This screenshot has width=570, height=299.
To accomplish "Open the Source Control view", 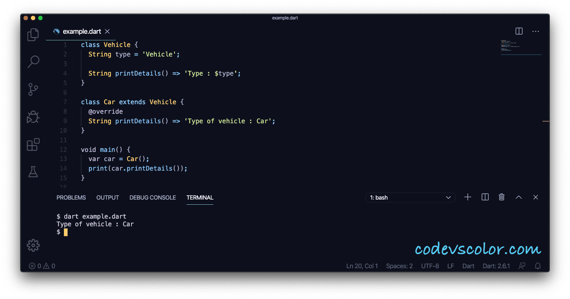I will pyautogui.click(x=33, y=89).
